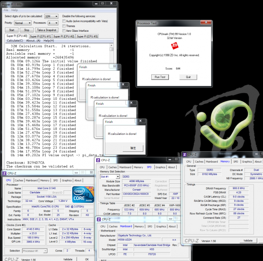Close the bottom Finish dialog
263x261 pixels.
(140, 121)
